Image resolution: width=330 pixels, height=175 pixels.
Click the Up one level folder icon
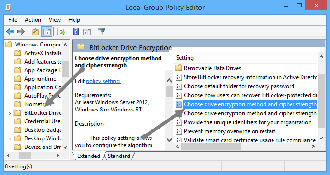(36, 32)
